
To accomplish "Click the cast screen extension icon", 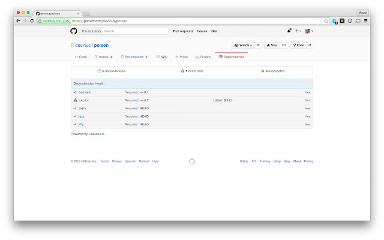I will pos(358,21).
